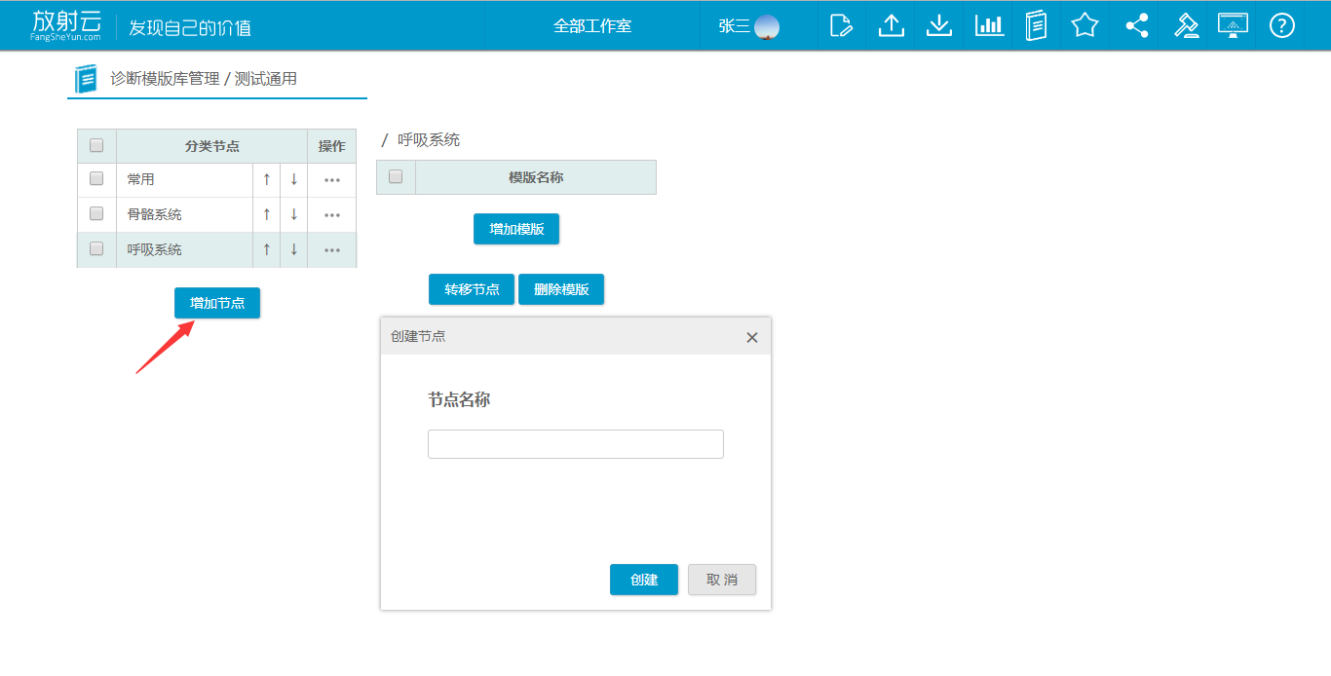Click the gavel icon in header
1331x676 pixels.
click(1186, 25)
